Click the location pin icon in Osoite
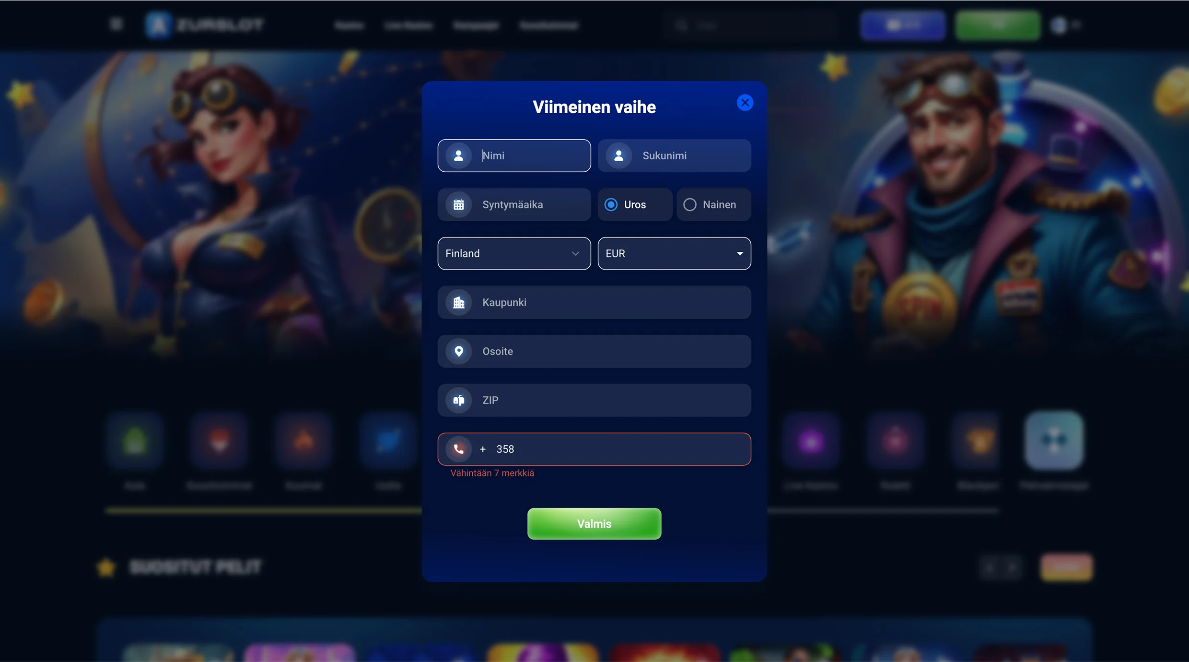Viewport: 1189px width, 662px height. pos(458,351)
